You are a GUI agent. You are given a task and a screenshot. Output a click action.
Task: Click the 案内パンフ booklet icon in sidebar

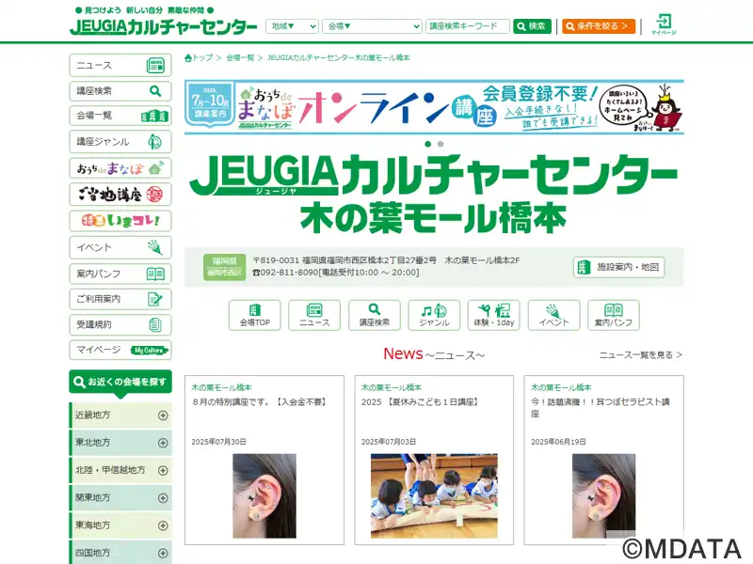(x=155, y=274)
